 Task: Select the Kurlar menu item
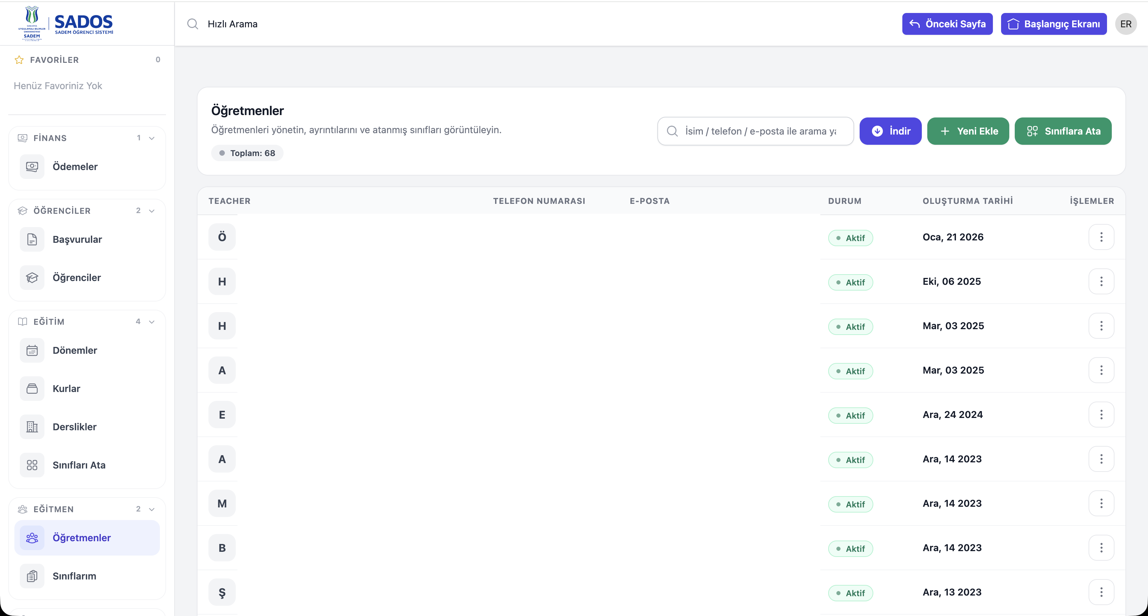(x=87, y=388)
